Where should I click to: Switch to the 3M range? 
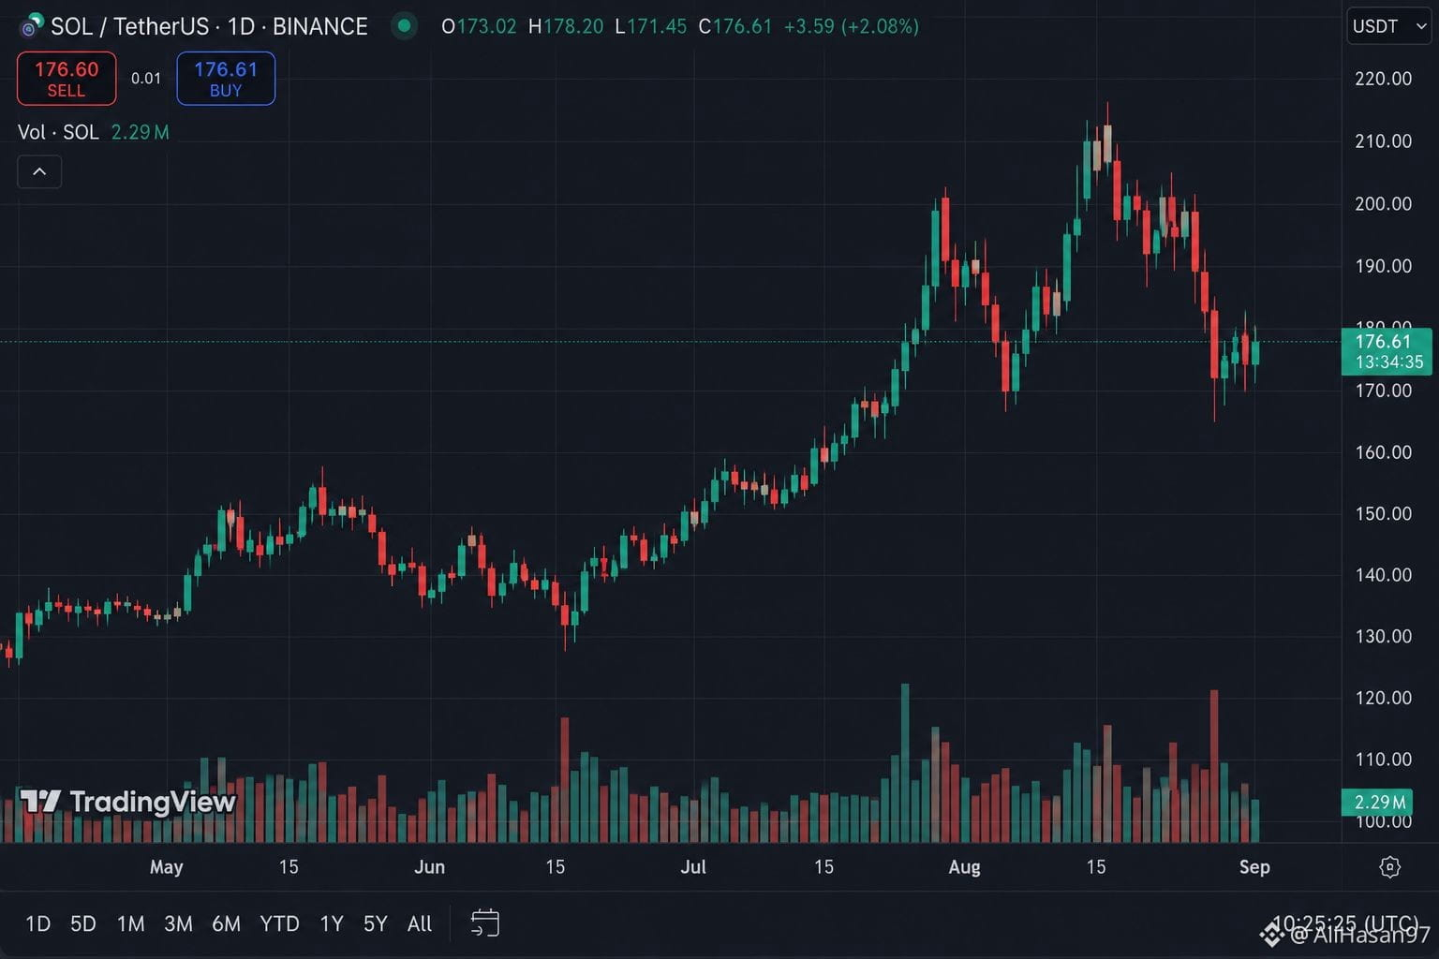pos(178,924)
